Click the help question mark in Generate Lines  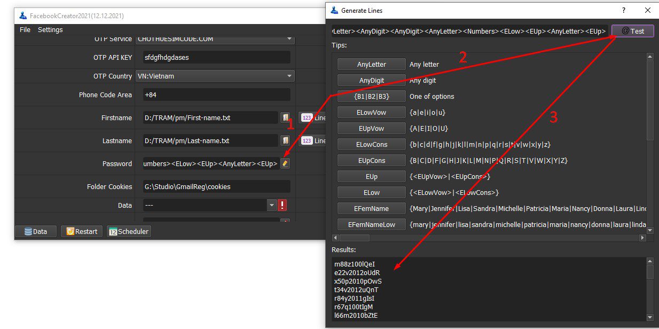click(624, 10)
